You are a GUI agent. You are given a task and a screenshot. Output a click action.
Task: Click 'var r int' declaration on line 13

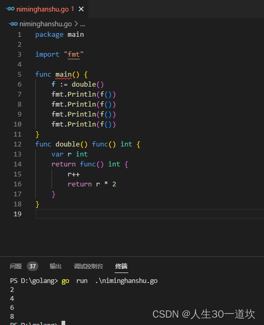pos(69,154)
